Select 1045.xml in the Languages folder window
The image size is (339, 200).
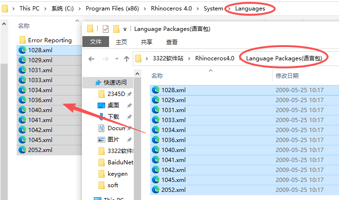[x=50, y=140]
